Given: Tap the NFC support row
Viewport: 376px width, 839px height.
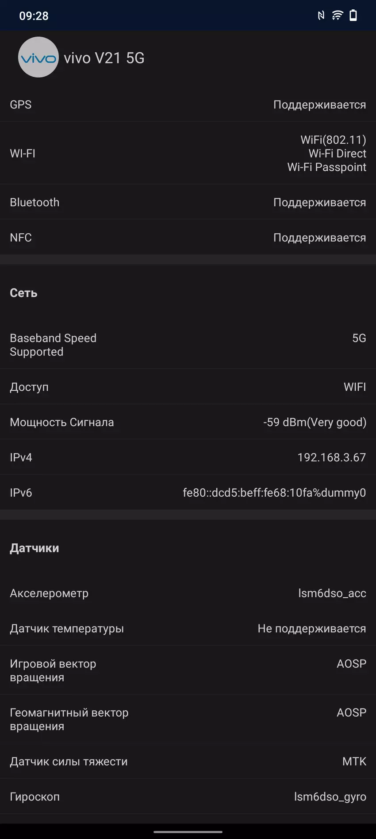Looking at the screenshot, I should click(188, 238).
